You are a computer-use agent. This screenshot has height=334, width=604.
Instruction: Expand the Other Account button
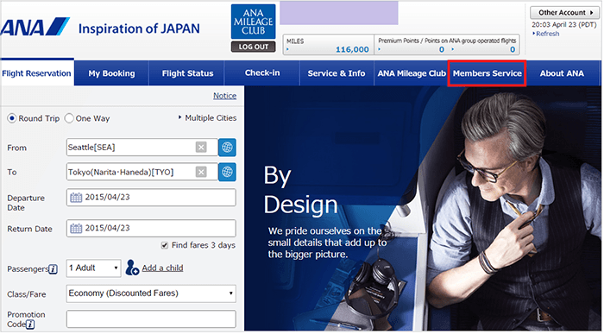point(564,12)
